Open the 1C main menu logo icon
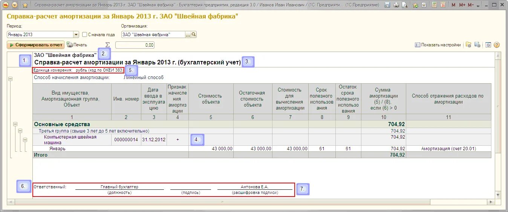The width and height of the screenshot is (508, 212). (6, 5)
